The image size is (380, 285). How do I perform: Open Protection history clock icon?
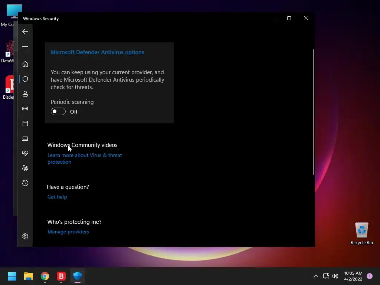pyautogui.click(x=25, y=183)
